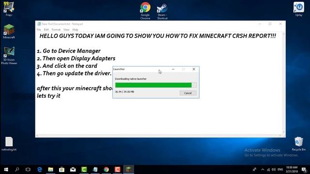The width and height of the screenshot is (310, 174).
Task: Switch to Minecraft launcher taskbar icon
Action: (128, 170)
